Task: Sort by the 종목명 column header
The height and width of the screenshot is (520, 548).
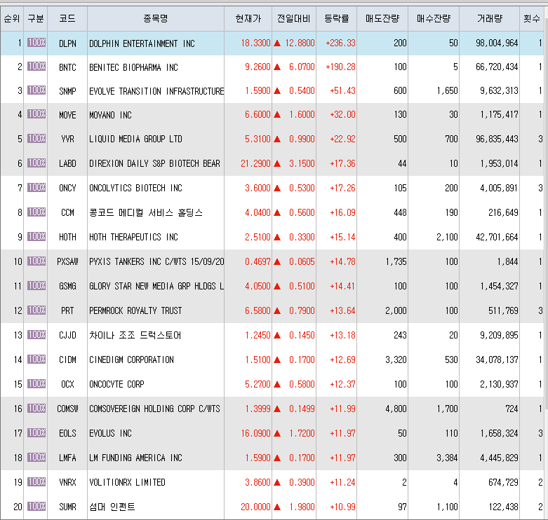Action: [156, 18]
